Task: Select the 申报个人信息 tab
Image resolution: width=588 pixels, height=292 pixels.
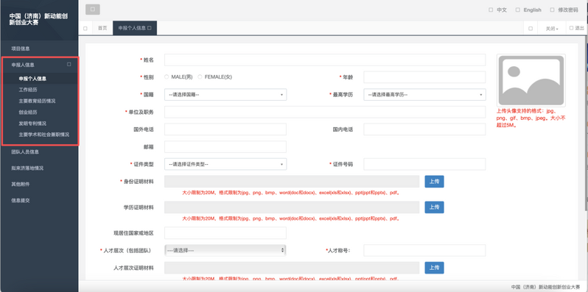Action: click(x=135, y=28)
